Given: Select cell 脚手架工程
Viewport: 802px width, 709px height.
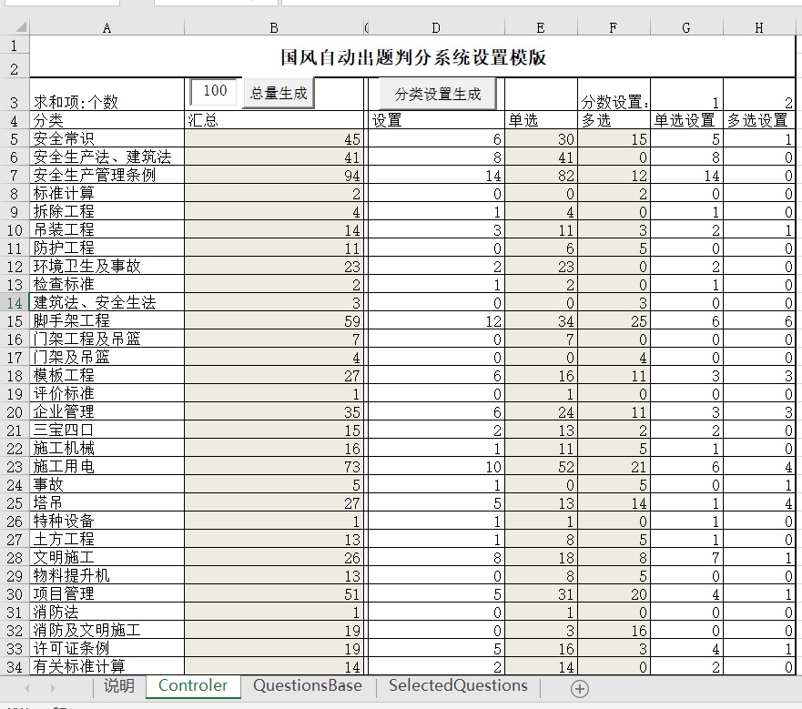Looking at the screenshot, I should (x=107, y=320).
